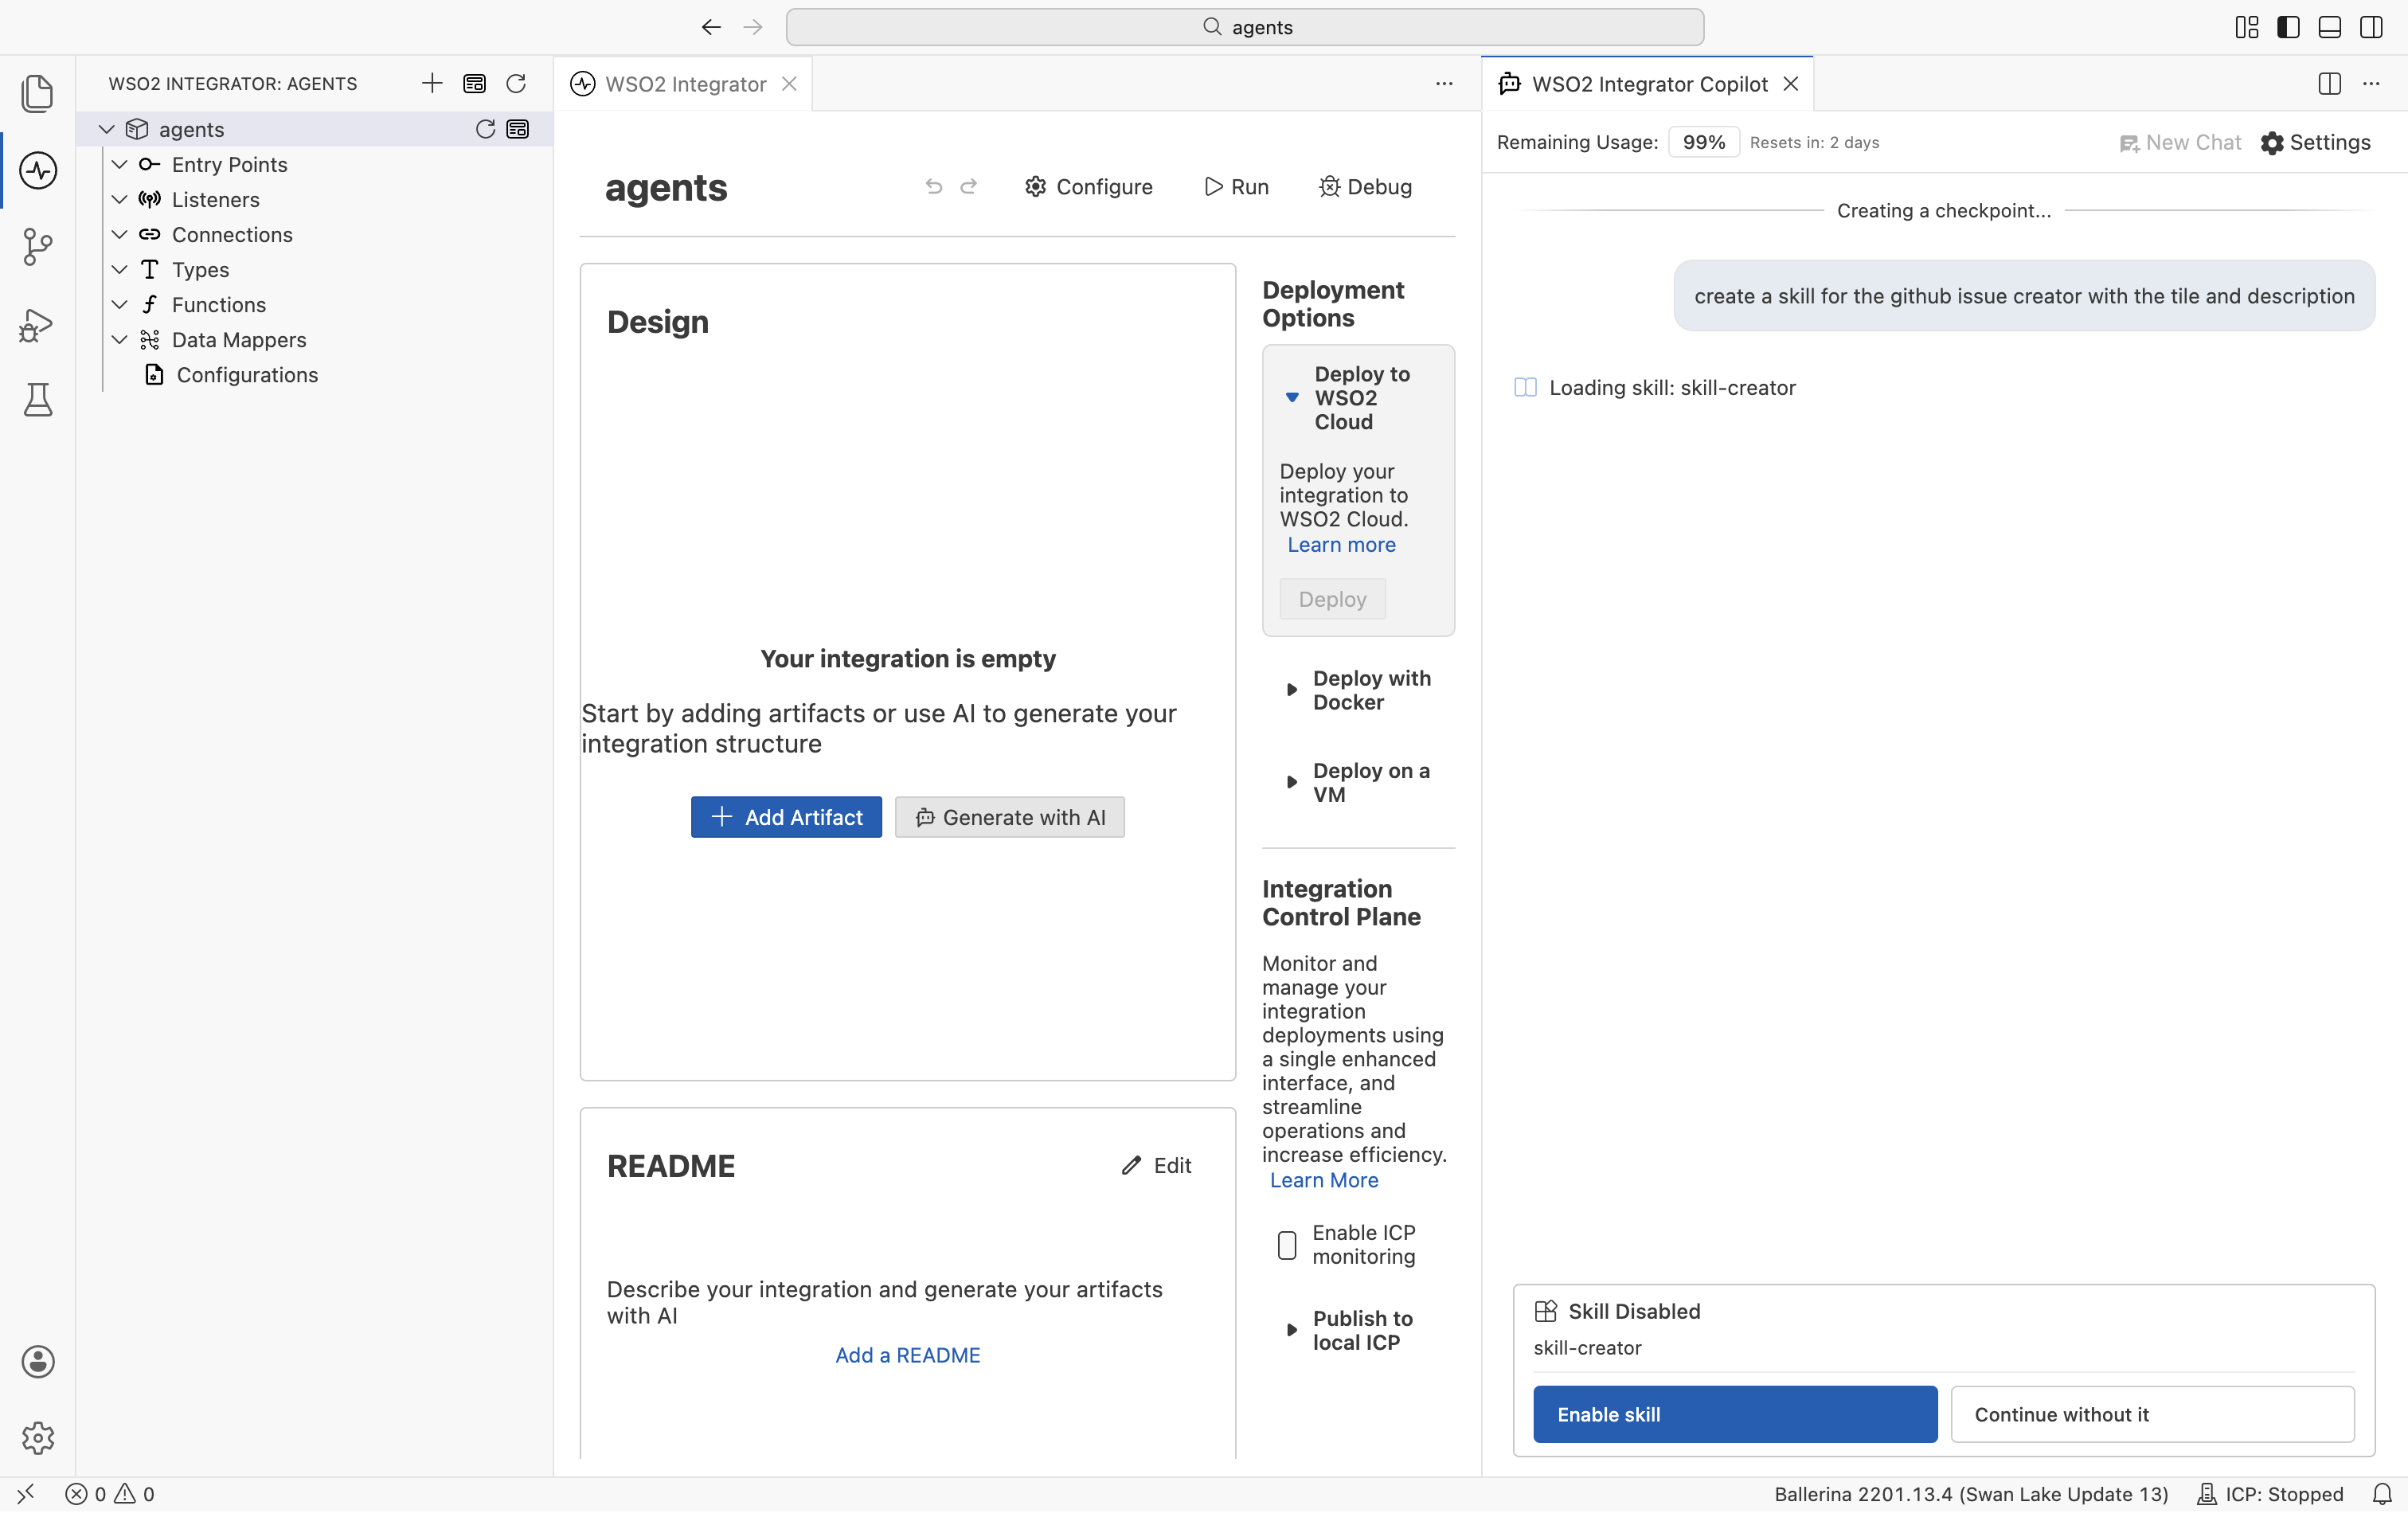Refresh the WSO2 Integrator sidebar header

516,83
